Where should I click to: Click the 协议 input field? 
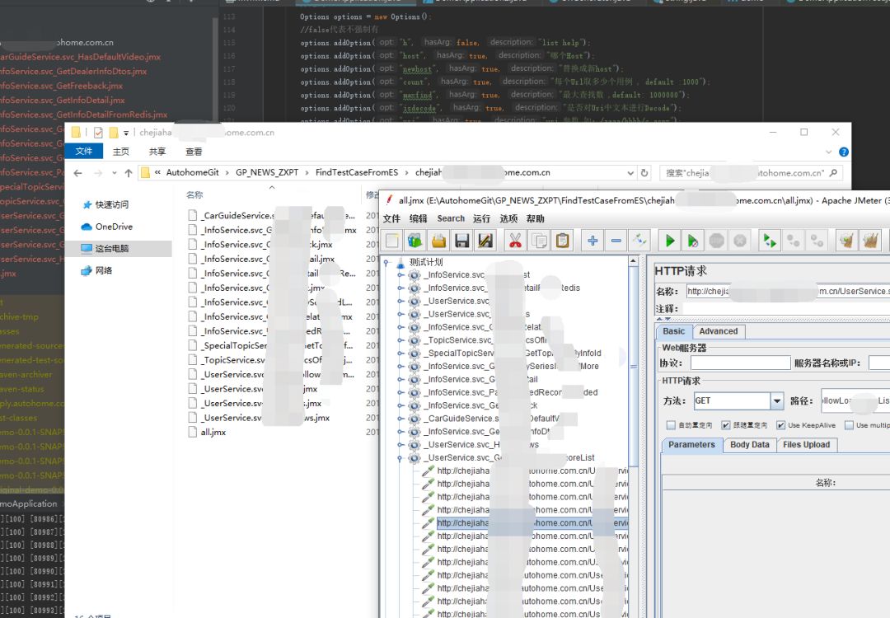740,363
